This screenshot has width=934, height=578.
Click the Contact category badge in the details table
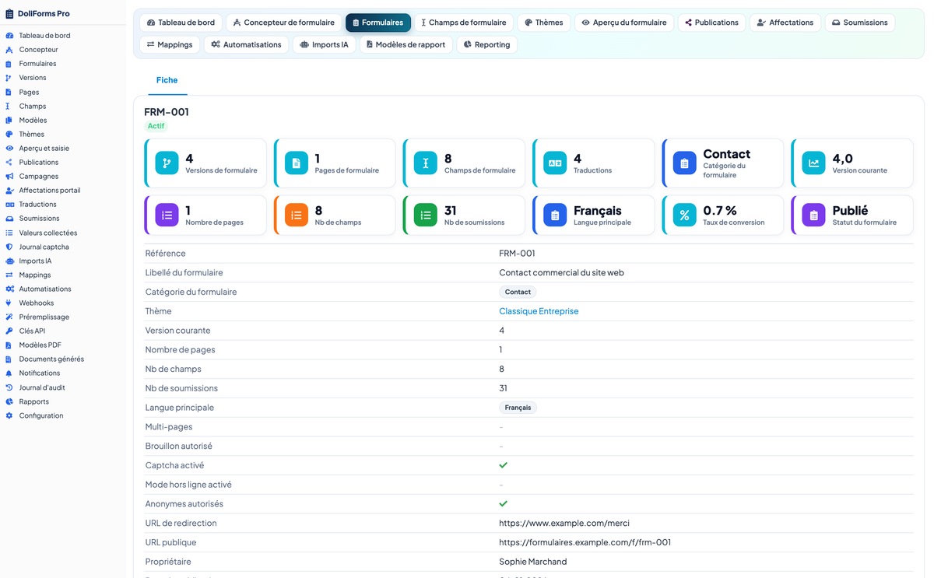518,292
